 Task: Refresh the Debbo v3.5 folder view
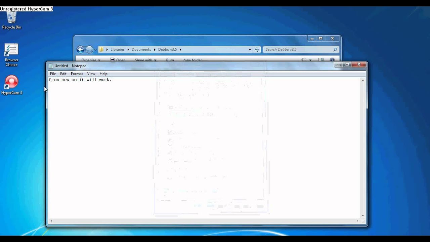[x=257, y=49]
